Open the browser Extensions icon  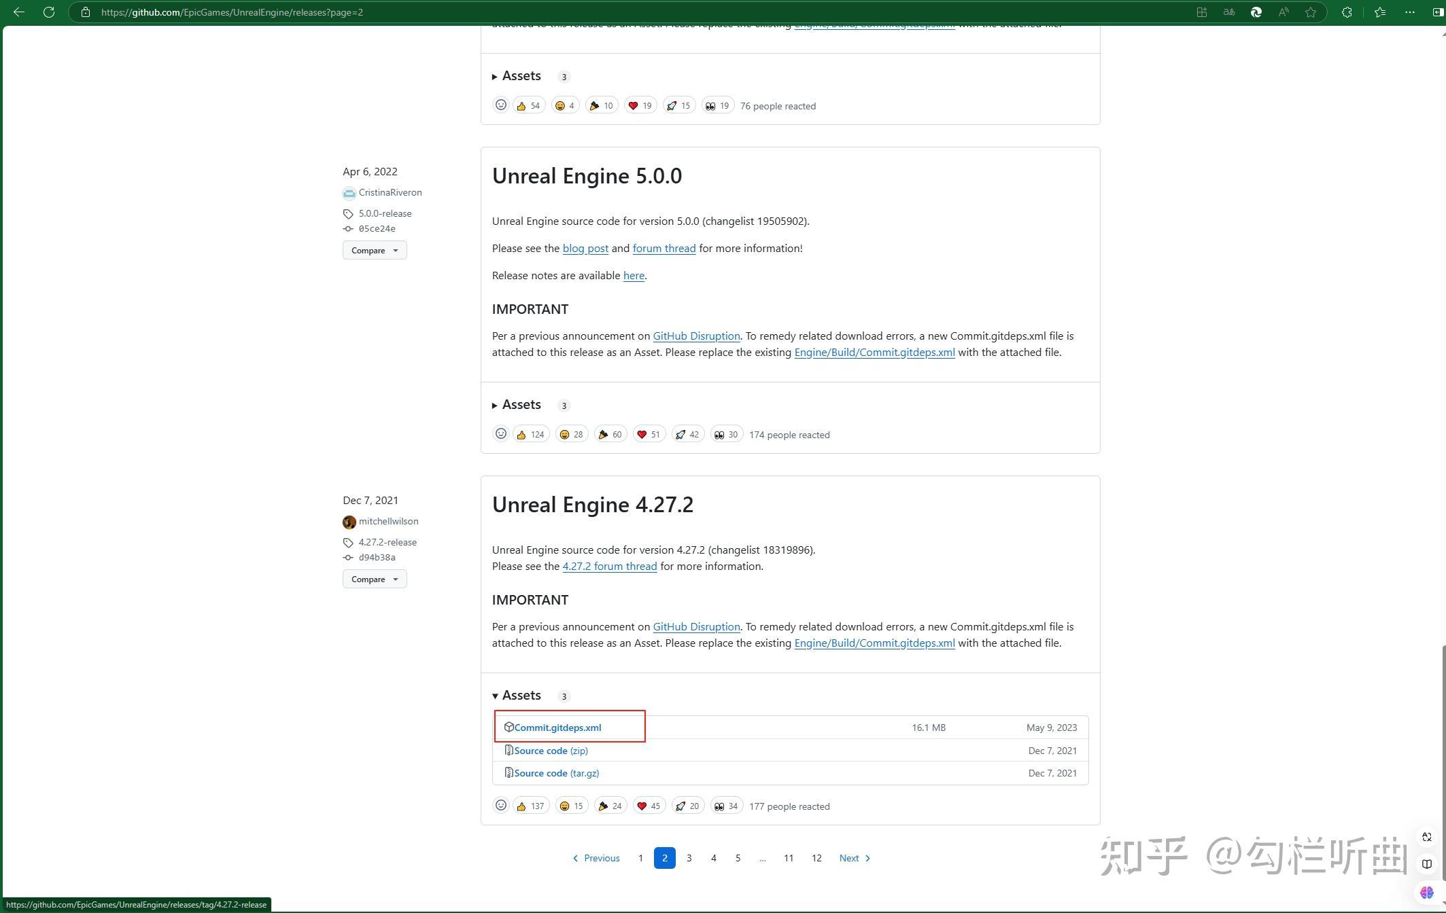click(1345, 12)
